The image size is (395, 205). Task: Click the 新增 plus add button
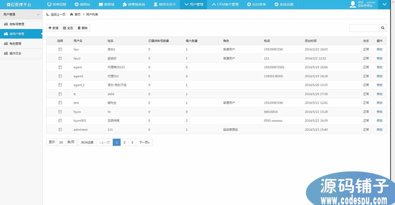point(53,28)
